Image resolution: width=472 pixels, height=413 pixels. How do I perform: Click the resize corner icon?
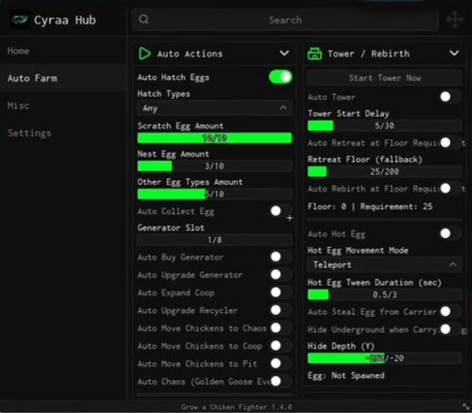pyautogui.click(x=465, y=406)
